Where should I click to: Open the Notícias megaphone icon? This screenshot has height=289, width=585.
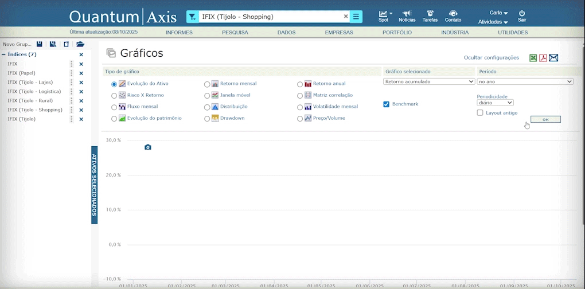coord(407,13)
